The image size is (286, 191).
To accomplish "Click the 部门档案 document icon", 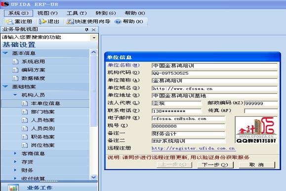I will tap(25, 112).
